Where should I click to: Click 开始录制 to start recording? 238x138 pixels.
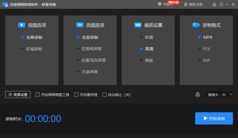pyautogui.click(x=214, y=118)
